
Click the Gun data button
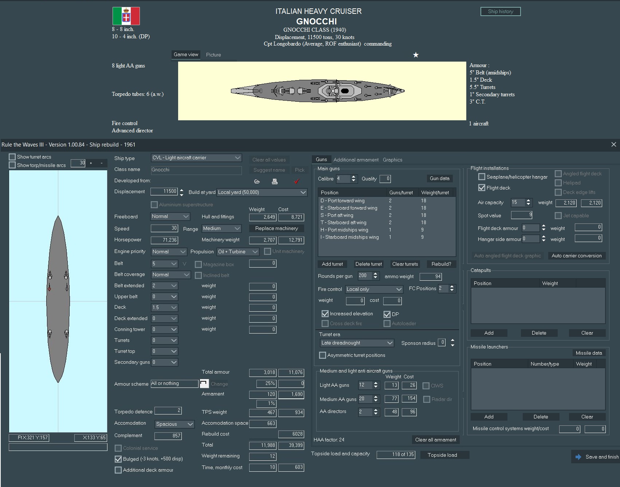tap(439, 178)
